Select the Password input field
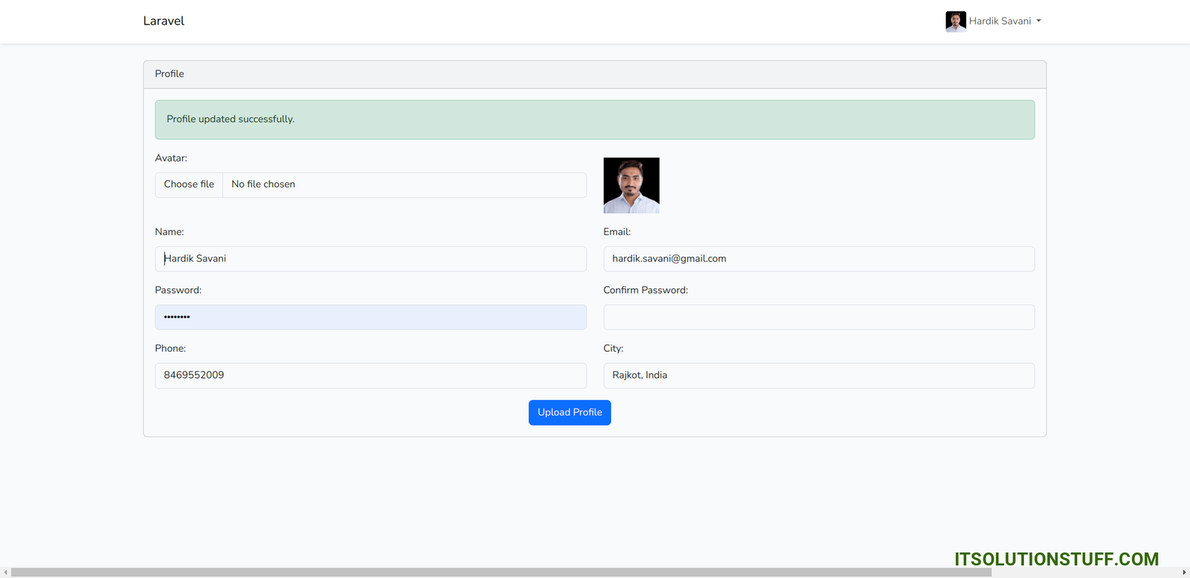 [x=370, y=317]
